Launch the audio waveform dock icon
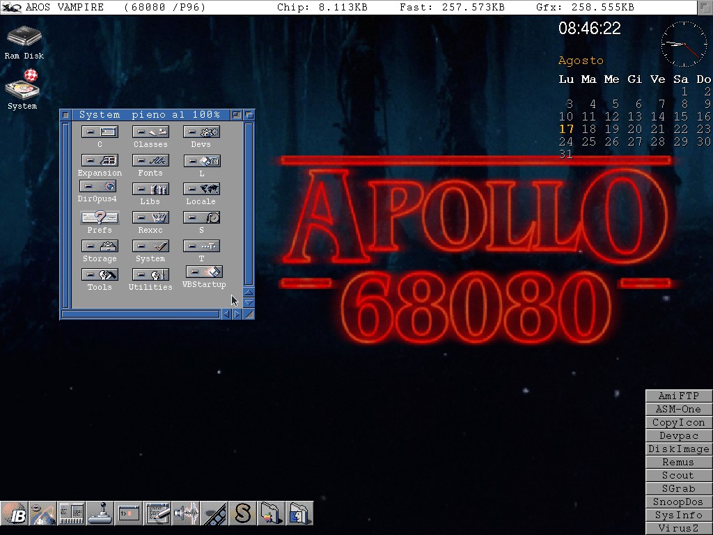The image size is (713, 535). click(x=185, y=513)
